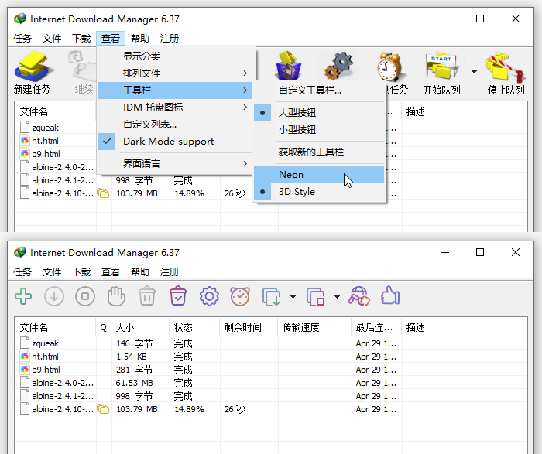Image resolution: width=542 pixels, height=454 pixels.
Task: Expand the IDM 托盘图标 submenu
Action: pyautogui.click(x=174, y=108)
